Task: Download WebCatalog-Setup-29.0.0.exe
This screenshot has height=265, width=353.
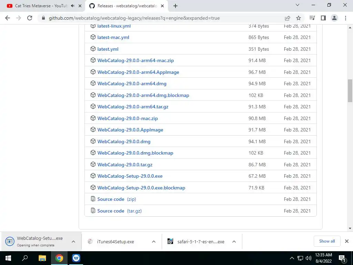Action: point(130,176)
